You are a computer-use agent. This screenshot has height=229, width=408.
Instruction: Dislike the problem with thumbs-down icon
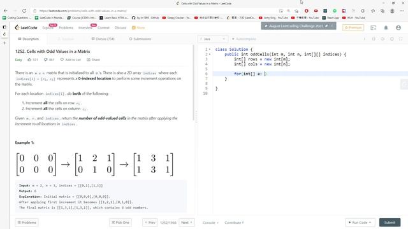(x=45, y=60)
